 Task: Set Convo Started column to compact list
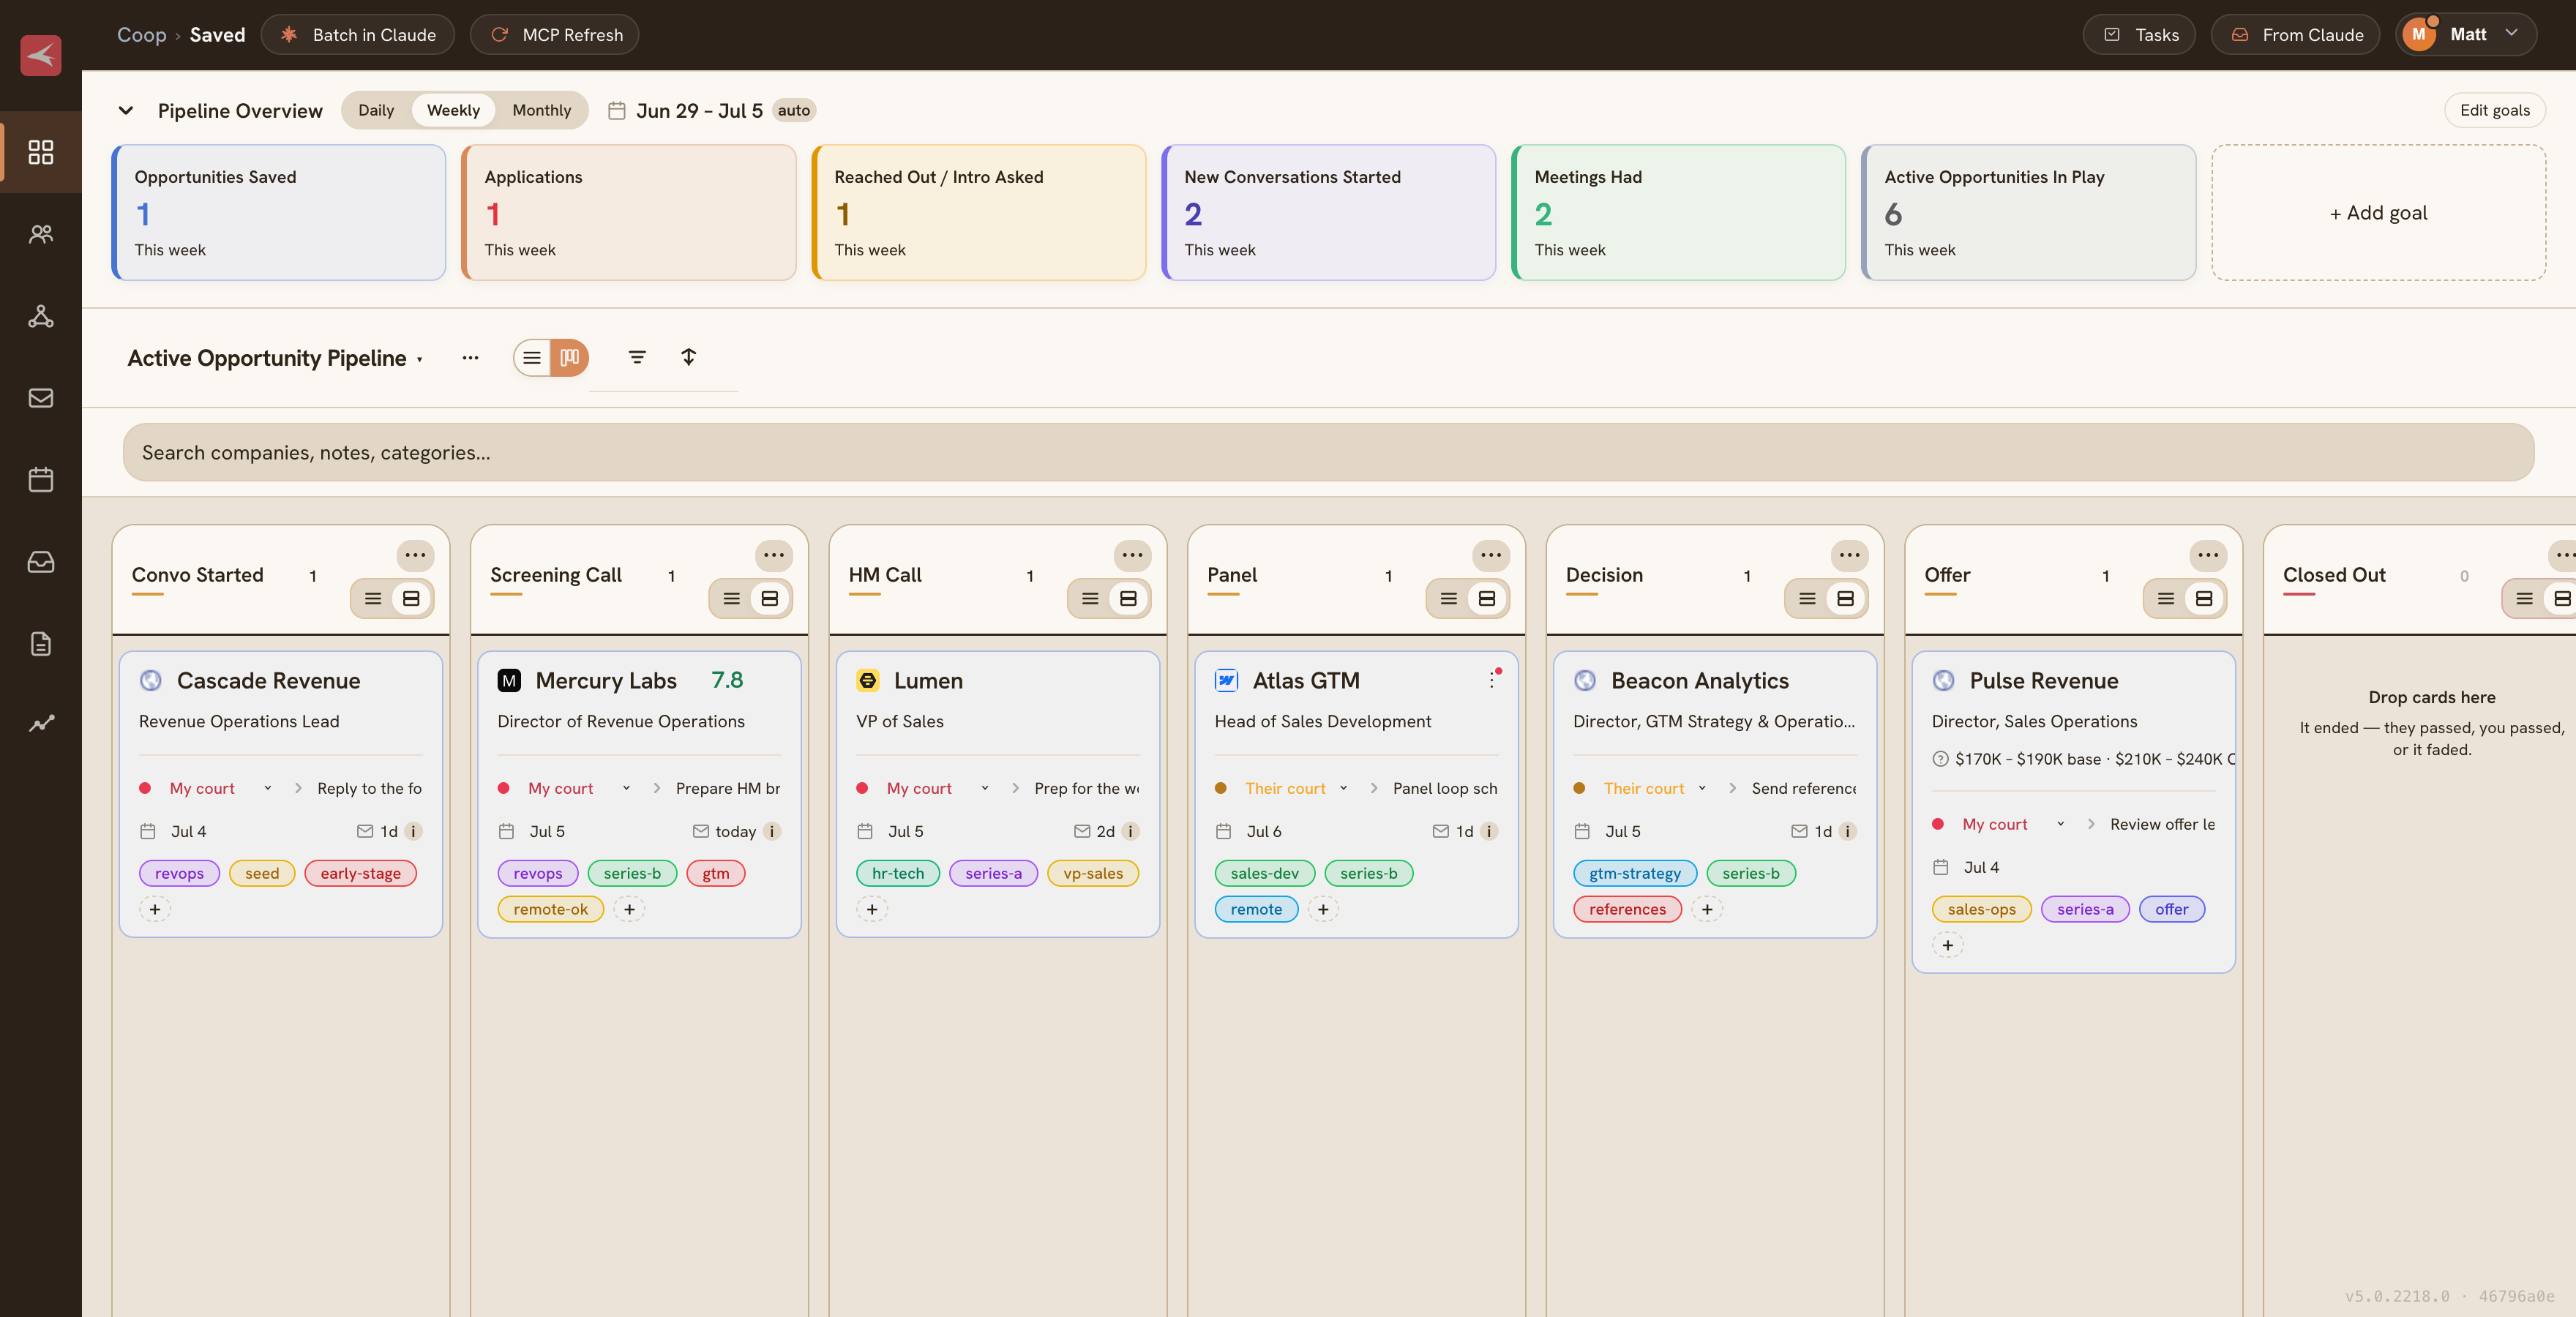tap(373, 598)
